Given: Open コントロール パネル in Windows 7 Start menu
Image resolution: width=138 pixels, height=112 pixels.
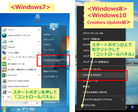Looking at the screenshot, I should (54, 61).
